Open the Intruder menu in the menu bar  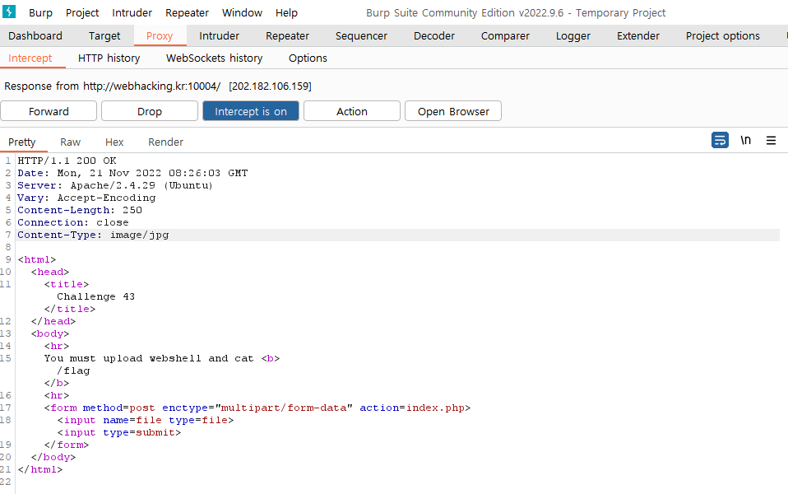[132, 12]
